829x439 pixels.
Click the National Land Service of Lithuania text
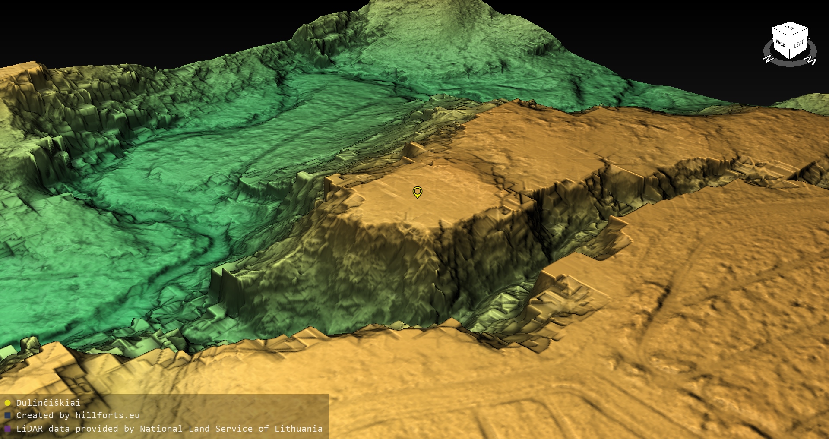pos(231,429)
